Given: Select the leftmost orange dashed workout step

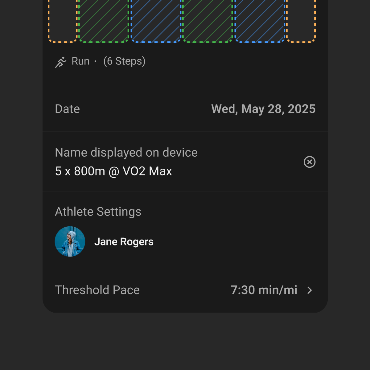Looking at the screenshot, I should [63, 21].
